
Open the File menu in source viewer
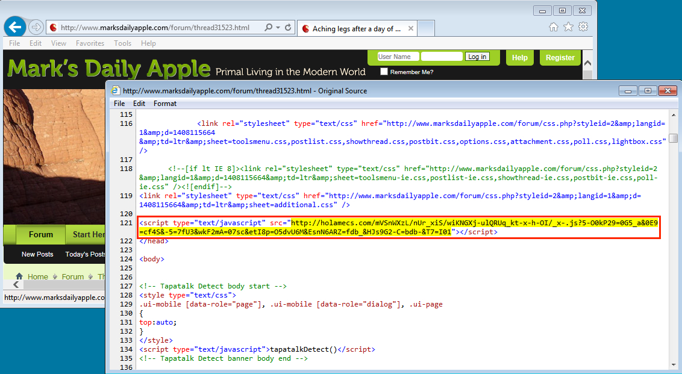pyautogui.click(x=120, y=104)
